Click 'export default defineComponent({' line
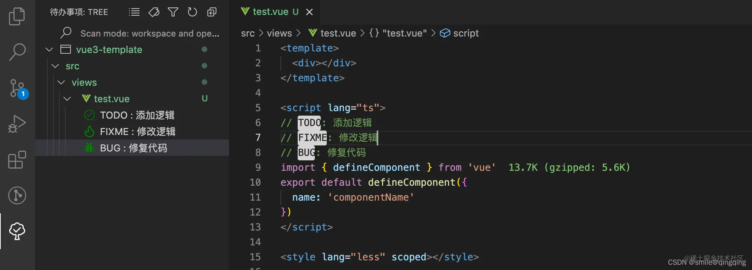The height and width of the screenshot is (270, 752). tap(373, 182)
